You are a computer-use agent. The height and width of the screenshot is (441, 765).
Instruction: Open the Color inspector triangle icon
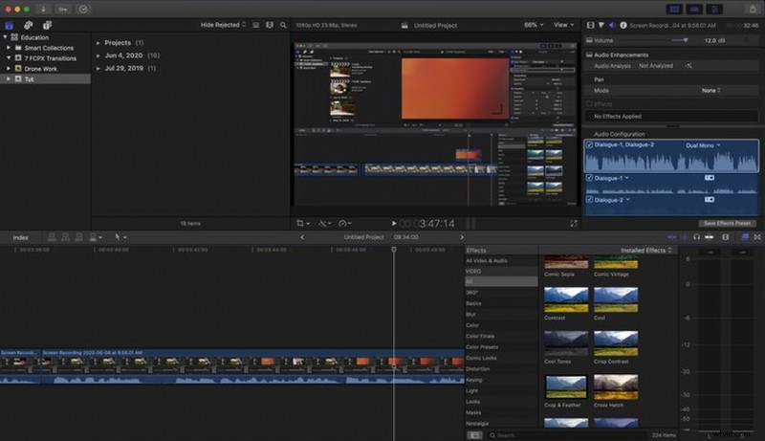pyautogui.click(x=601, y=25)
